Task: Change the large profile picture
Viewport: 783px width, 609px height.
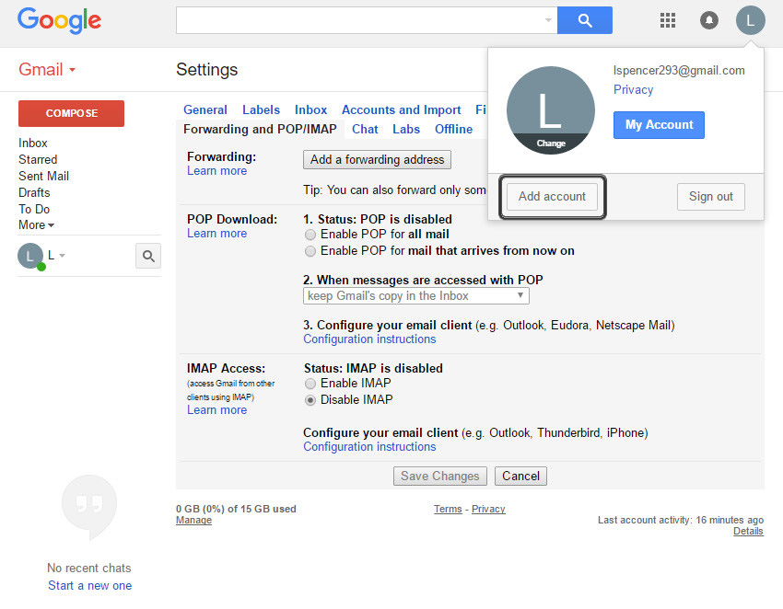Action: [x=550, y=144]
